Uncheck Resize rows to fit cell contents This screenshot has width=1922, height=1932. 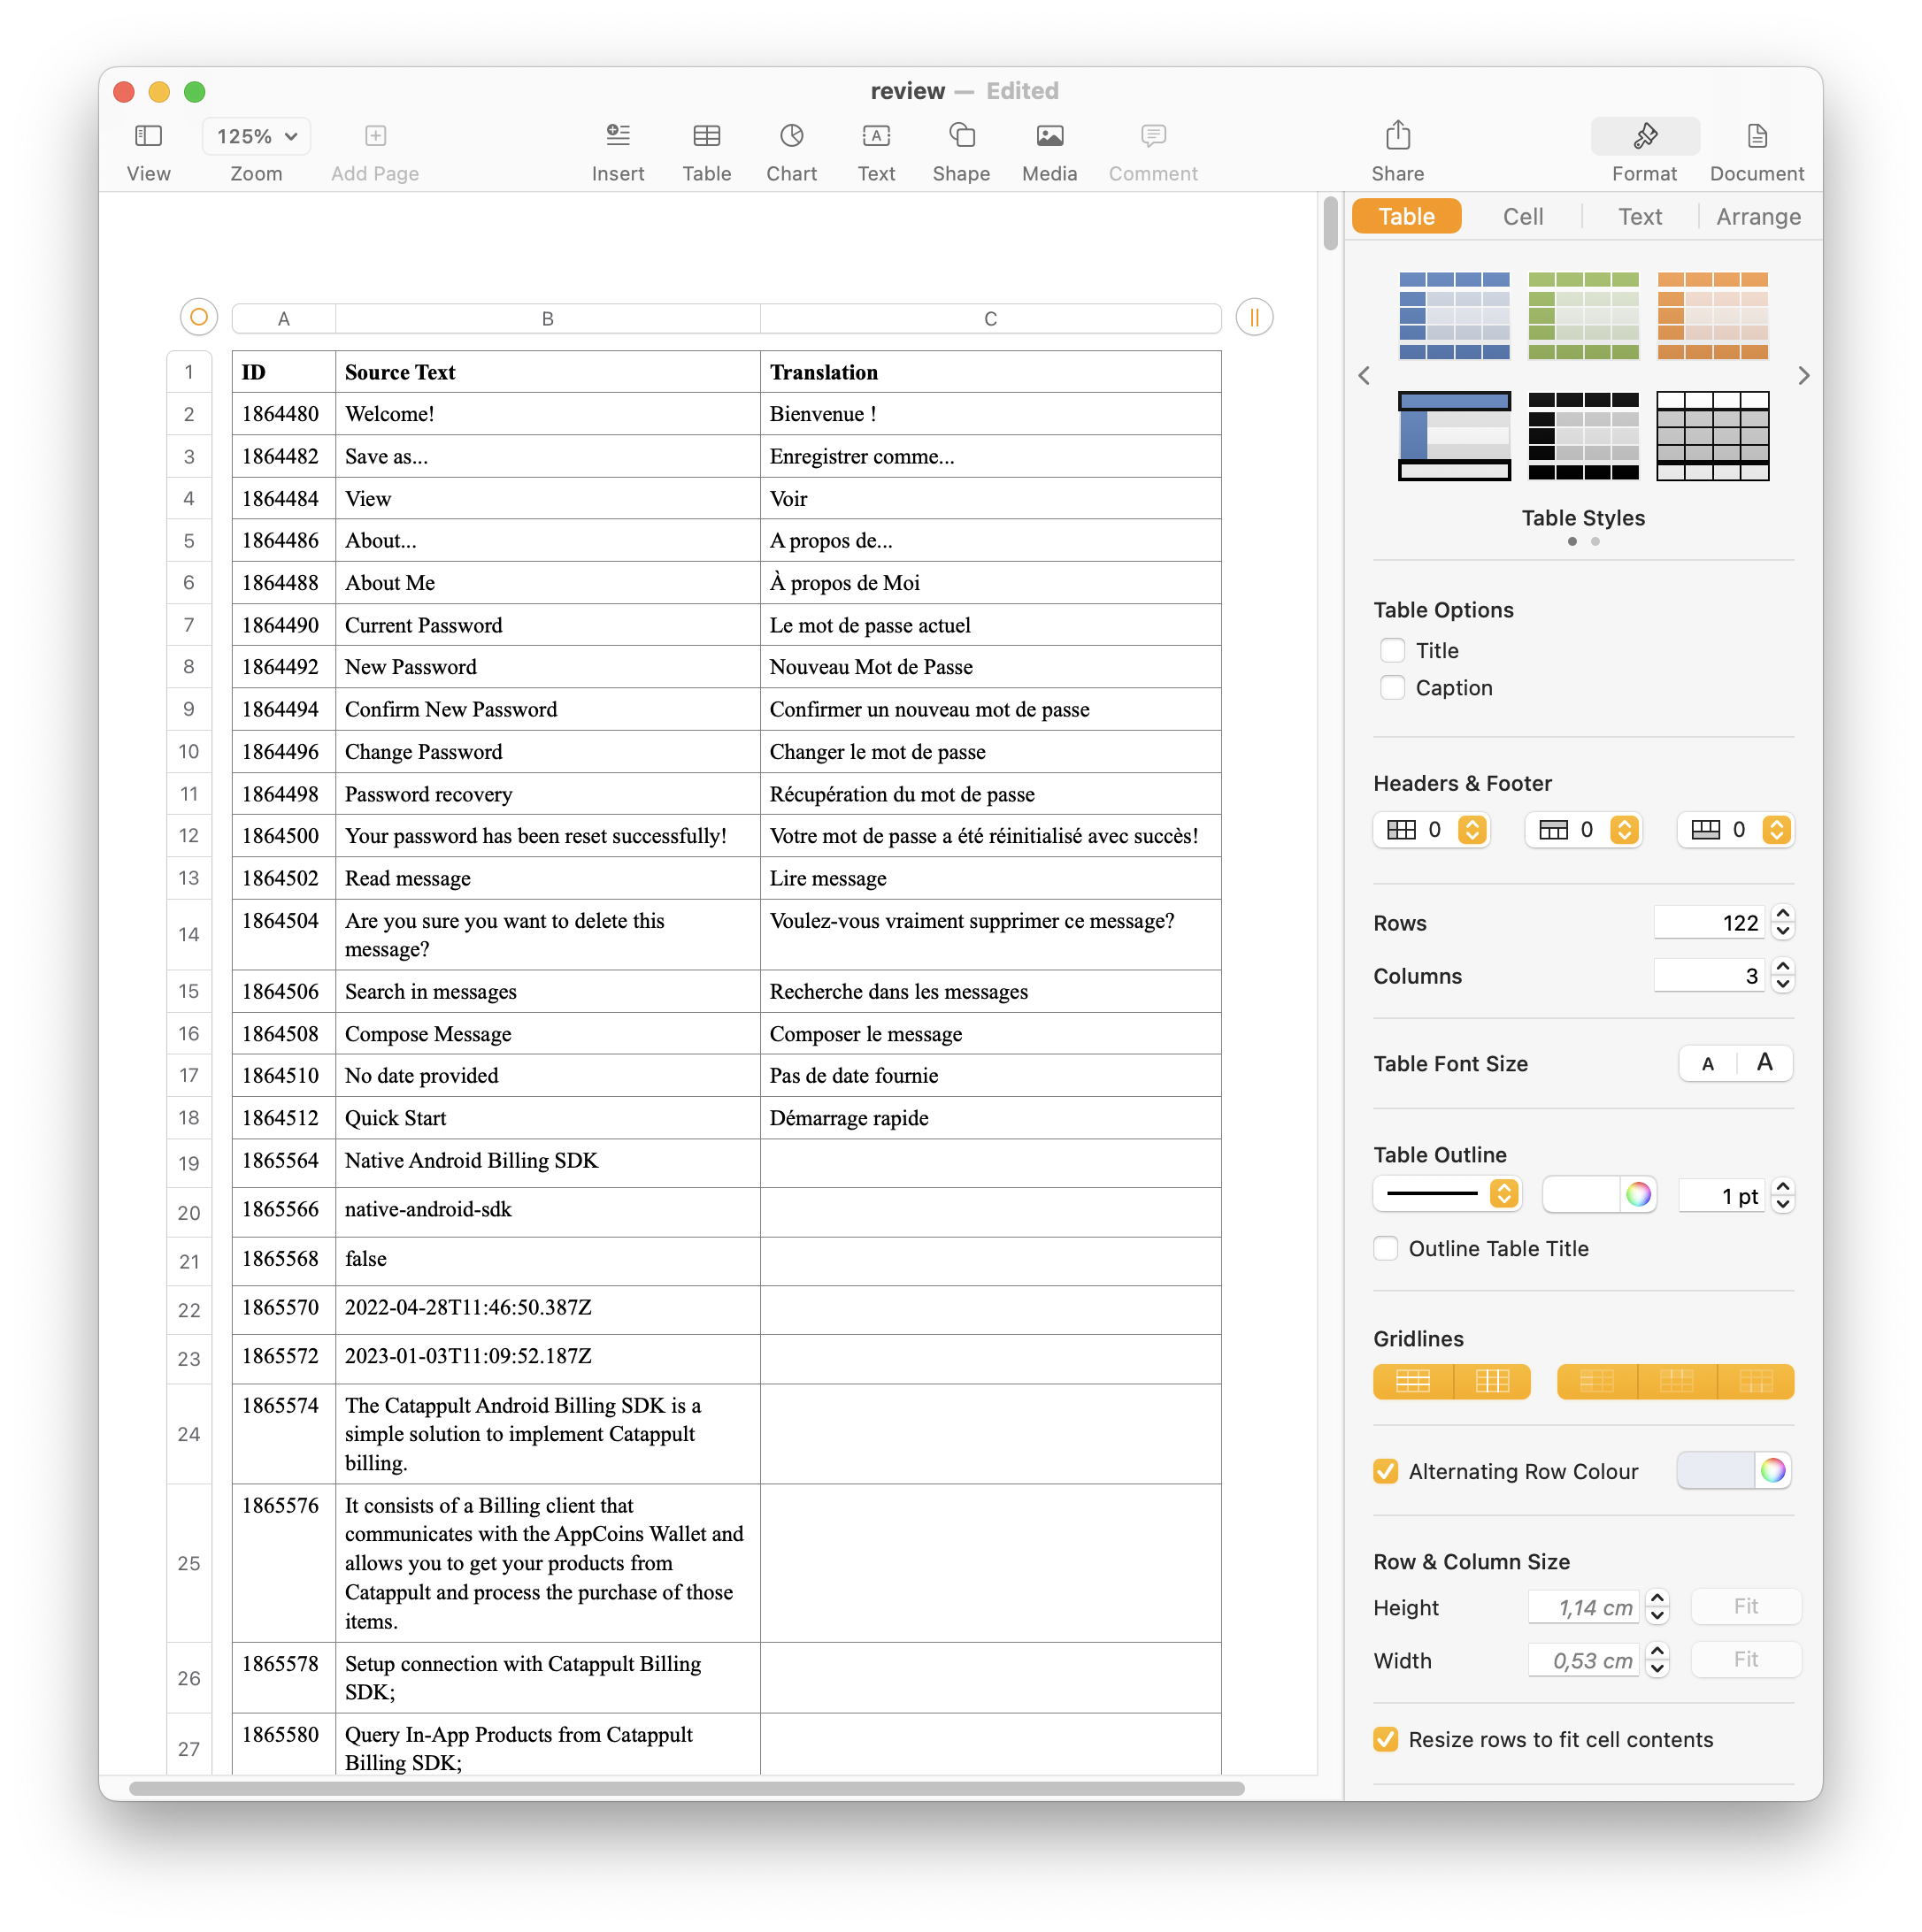1385,1738
